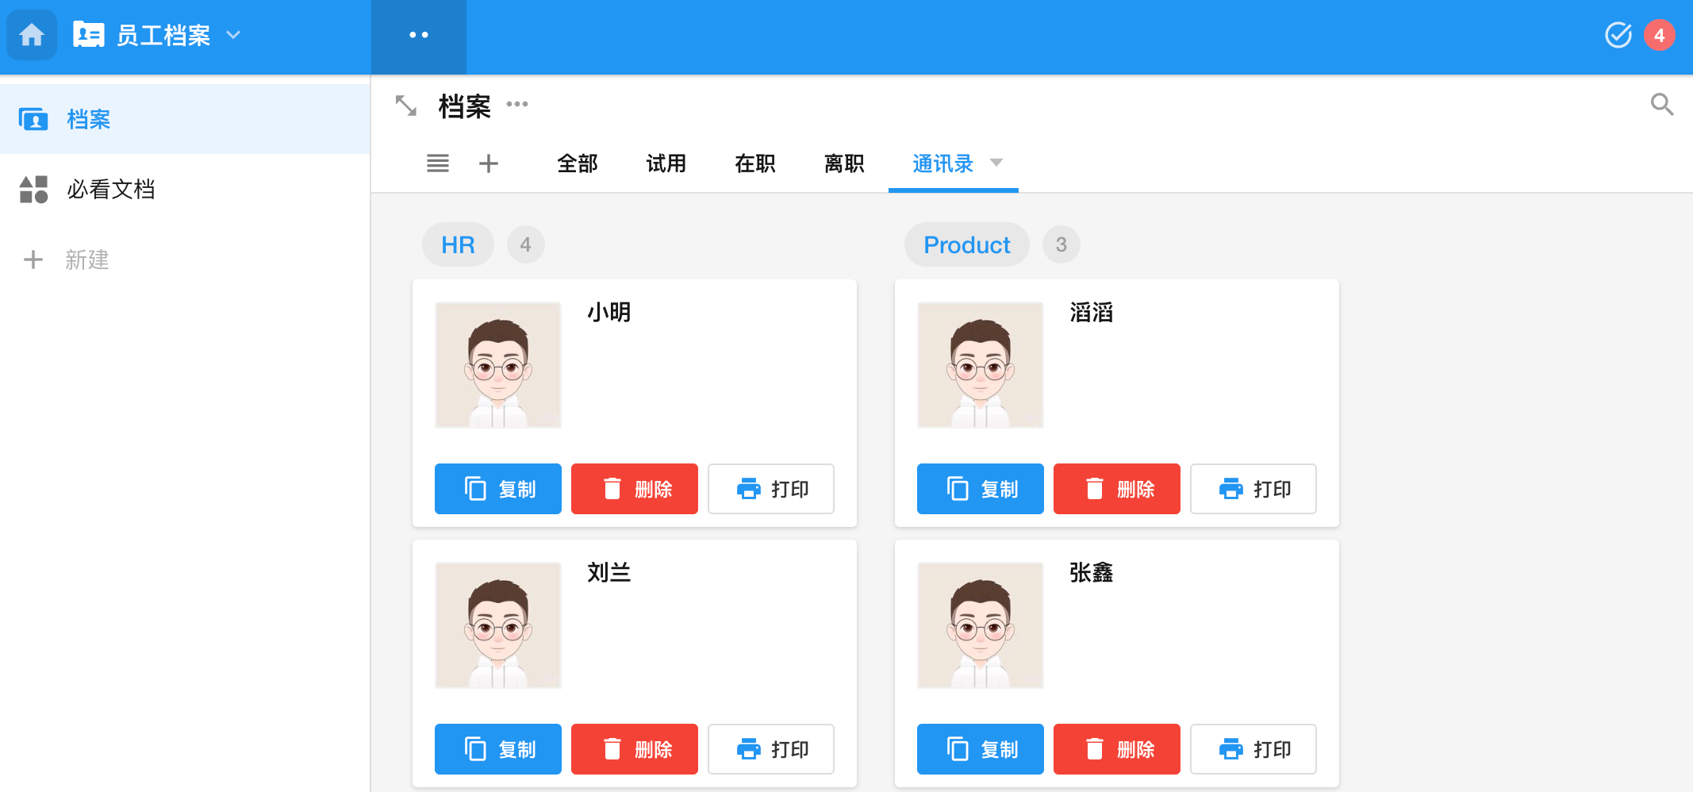Switch to the 离职 tab
The height and width of the screenshot is (792, 1693).
(x=843, y=163)
